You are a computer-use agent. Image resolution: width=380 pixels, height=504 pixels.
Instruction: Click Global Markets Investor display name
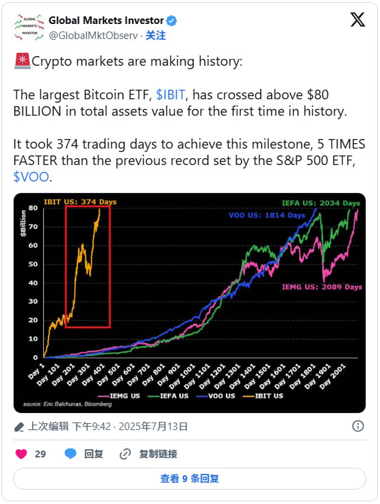(106, 21)
